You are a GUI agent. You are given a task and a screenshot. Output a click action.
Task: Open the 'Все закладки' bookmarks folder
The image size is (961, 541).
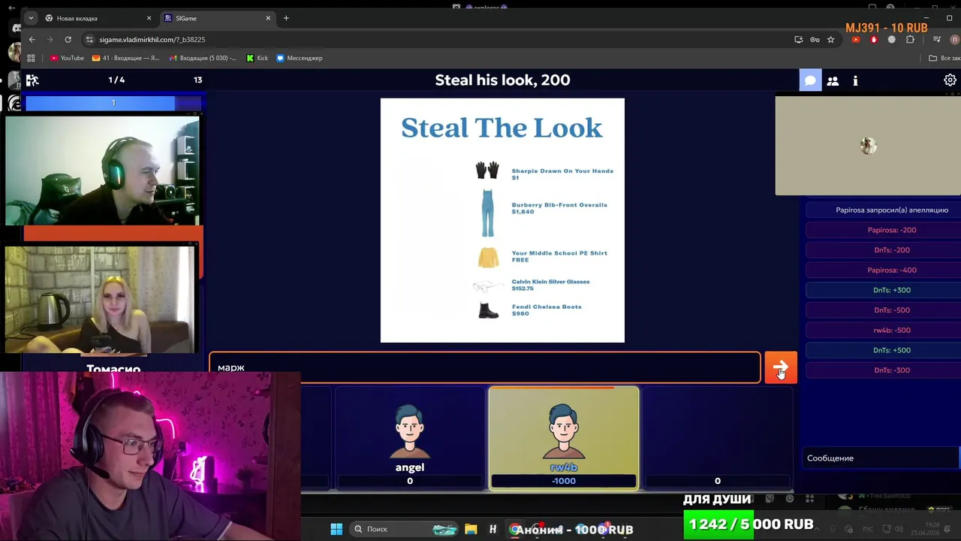tap(944, 58)
